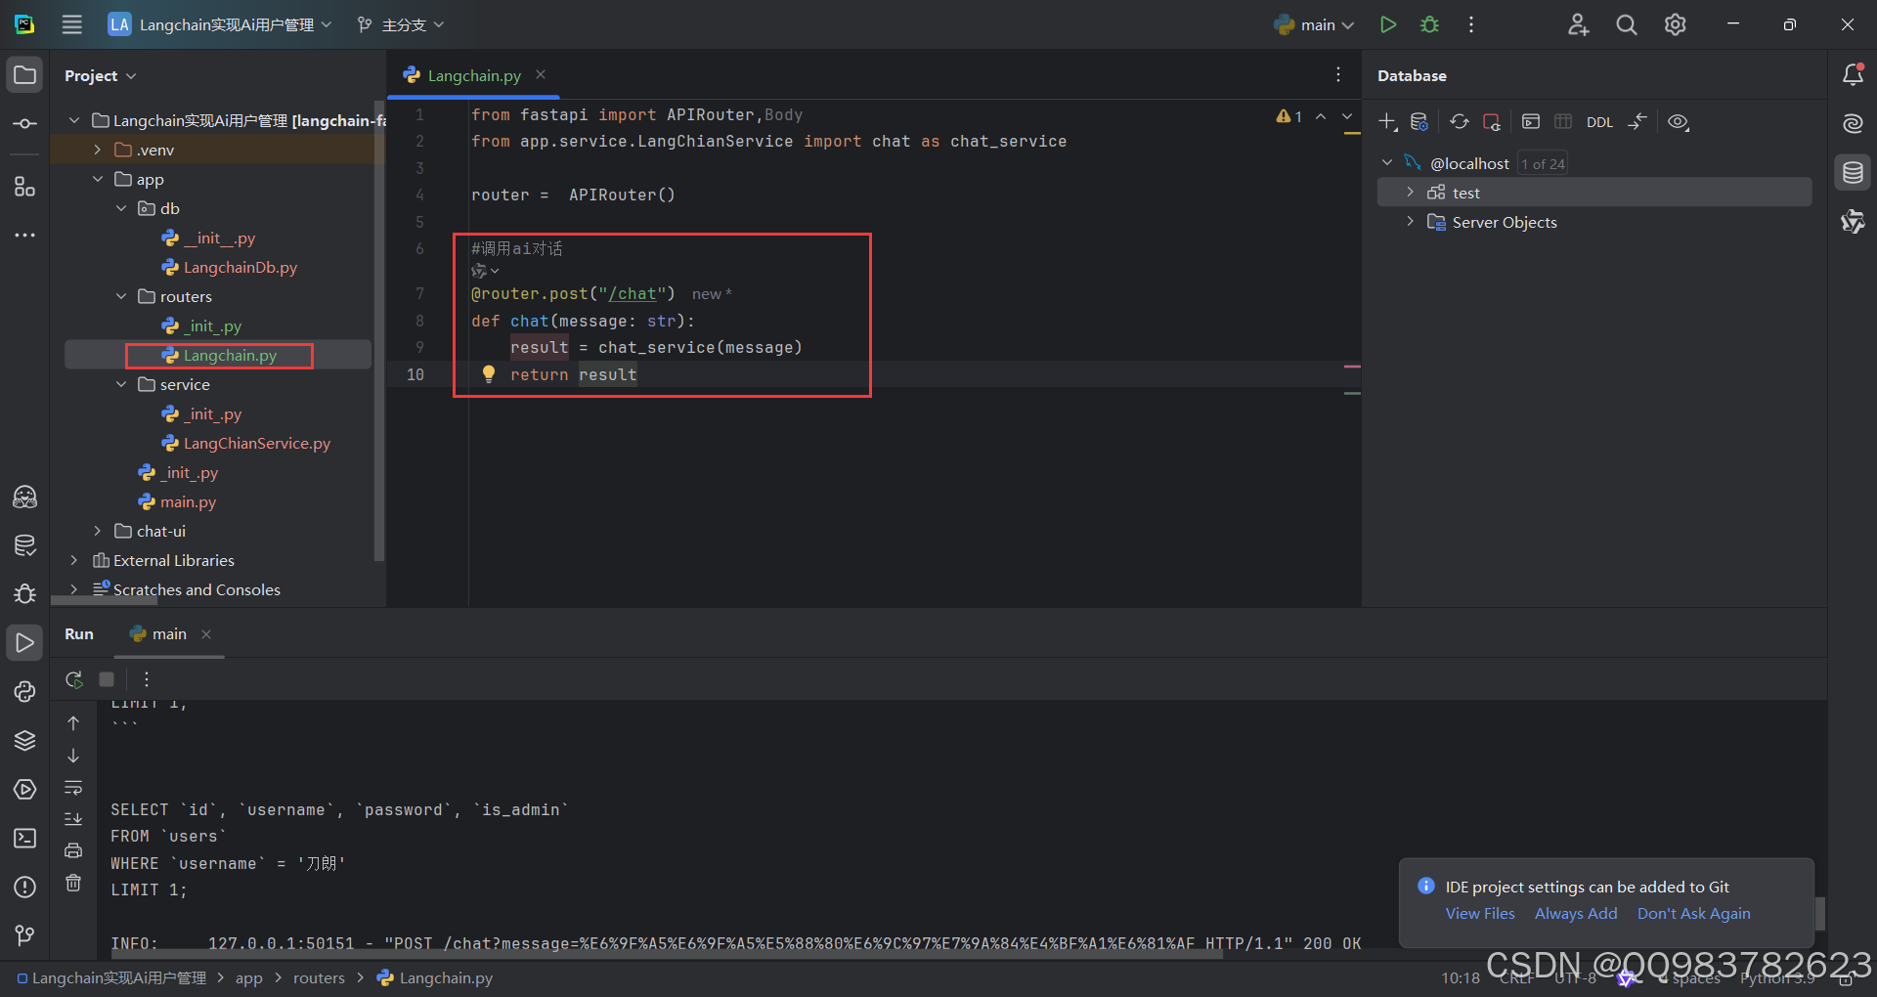Open the Terminal tool window

(25, 838)
